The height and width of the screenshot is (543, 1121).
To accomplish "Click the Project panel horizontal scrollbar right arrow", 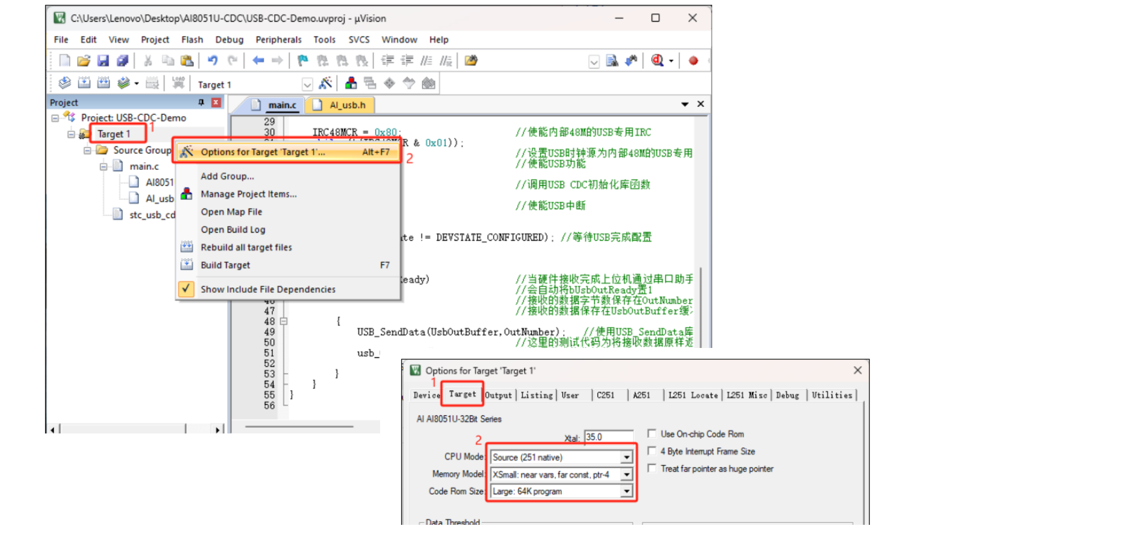I will (218, 429).
